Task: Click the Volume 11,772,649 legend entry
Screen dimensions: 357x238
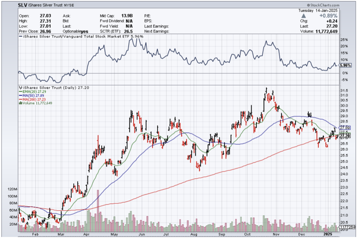Action: (37, 103)
